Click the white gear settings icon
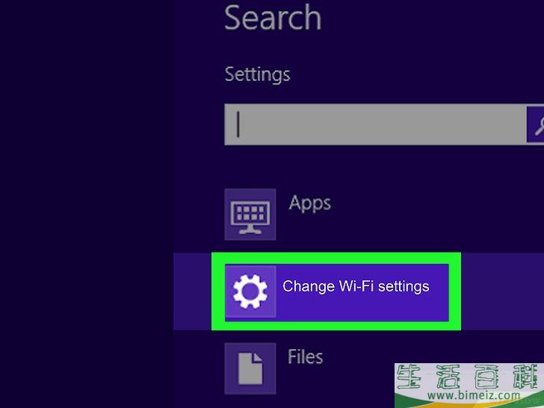The image size is (544, 408). [x=250, y=291]
